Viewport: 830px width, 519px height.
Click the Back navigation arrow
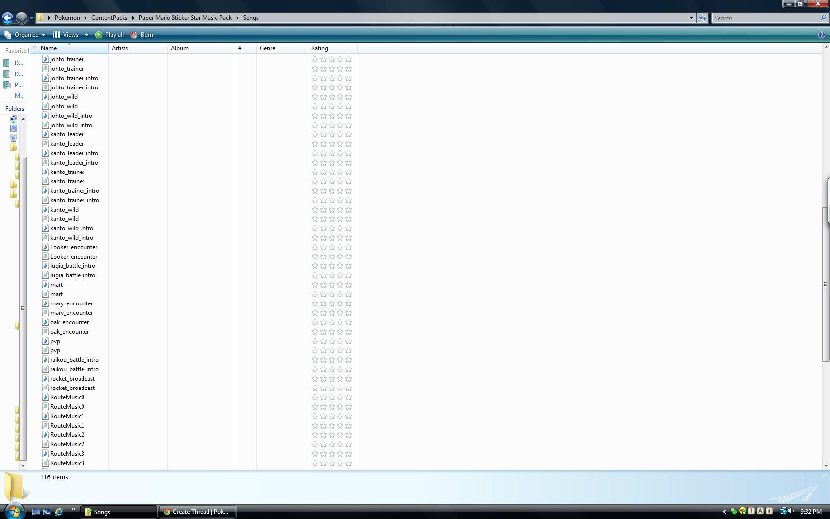[7, 18]
